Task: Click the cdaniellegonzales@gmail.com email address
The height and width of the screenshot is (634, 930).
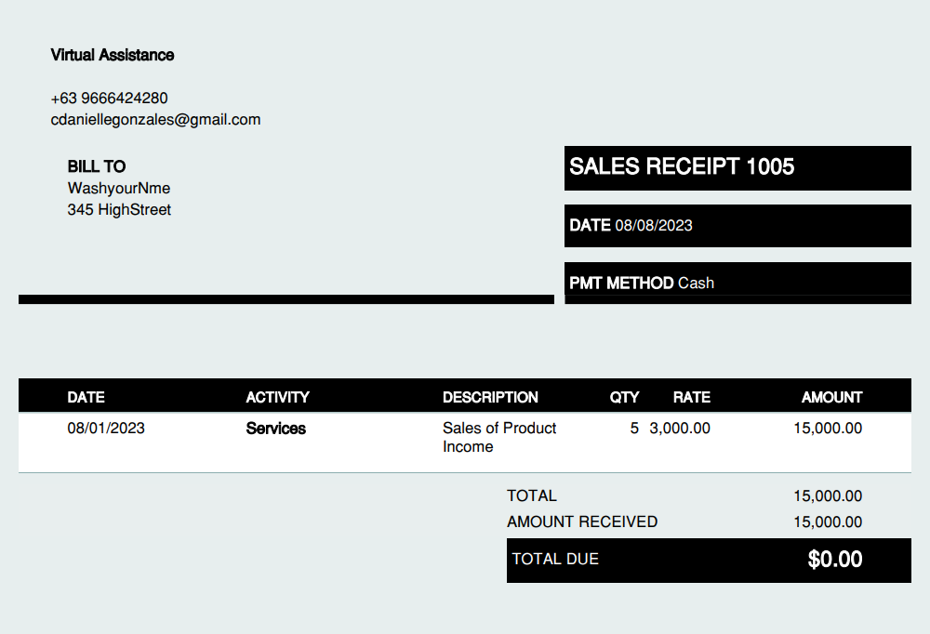Action: [155, 120]
